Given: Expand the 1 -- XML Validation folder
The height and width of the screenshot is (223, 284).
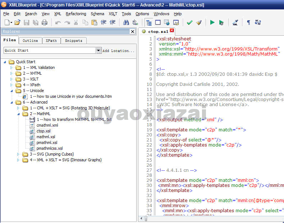Looking at the screenshot, I should click(x=12, y=67).
